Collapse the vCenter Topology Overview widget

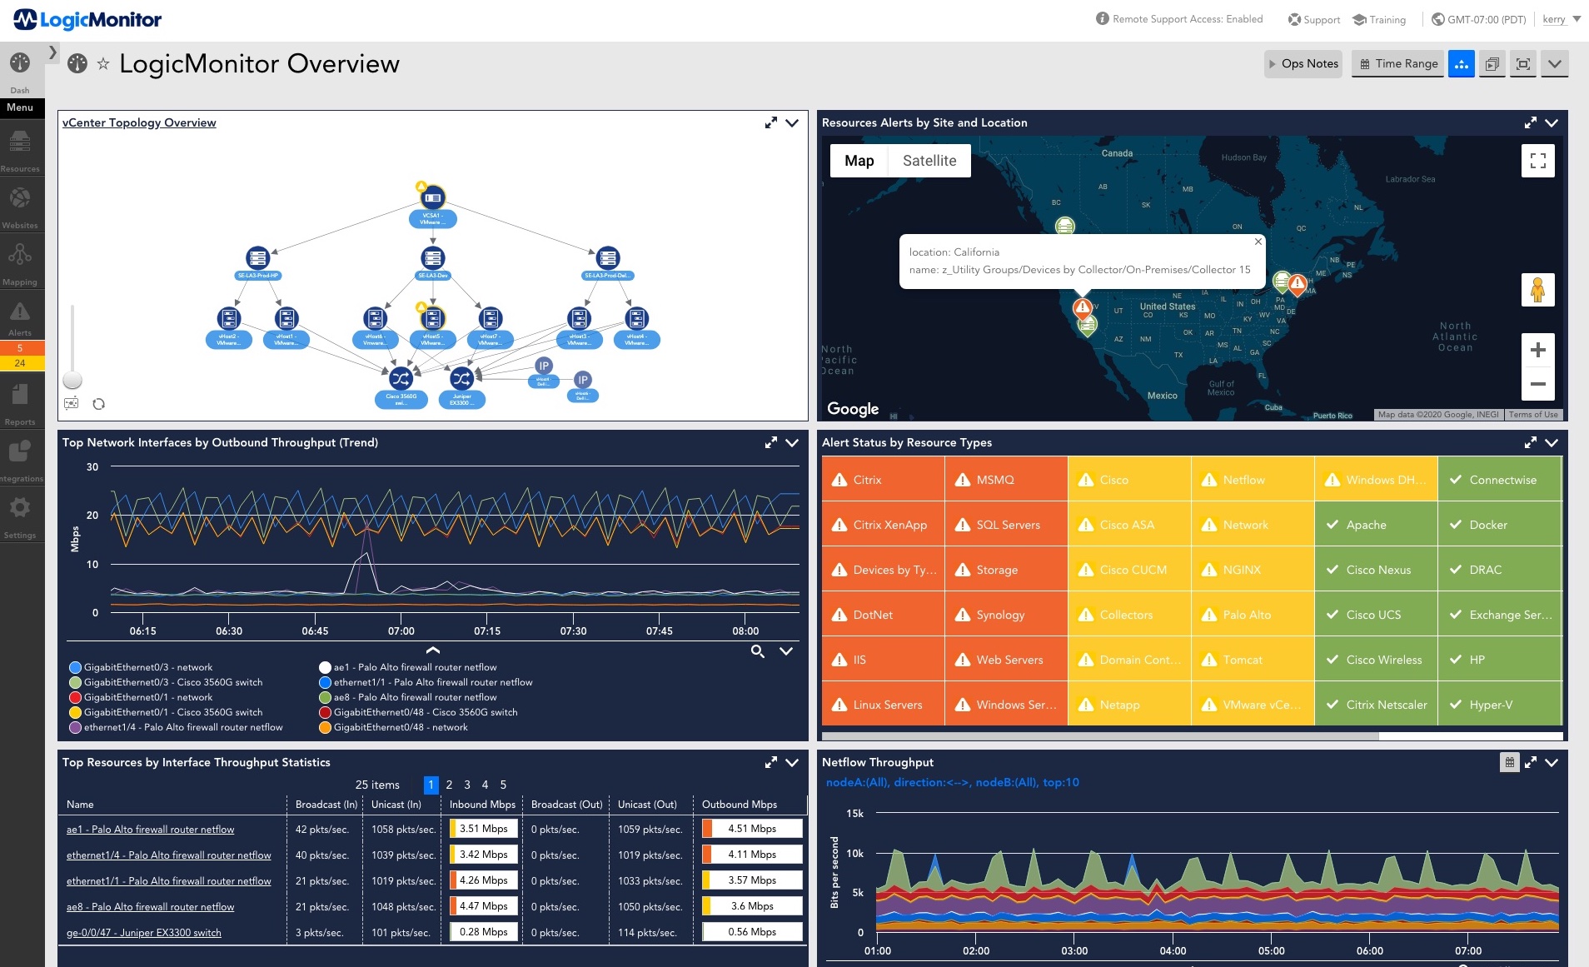[790, 122]
